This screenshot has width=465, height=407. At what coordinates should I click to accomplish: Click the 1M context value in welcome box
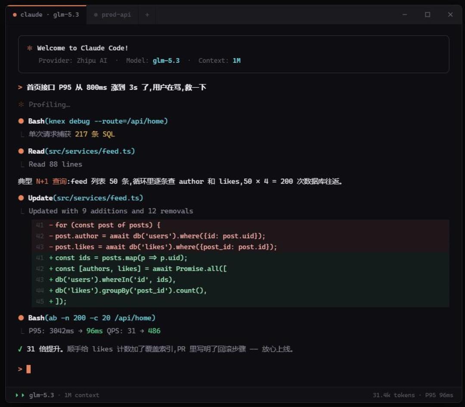pos(237,61)
